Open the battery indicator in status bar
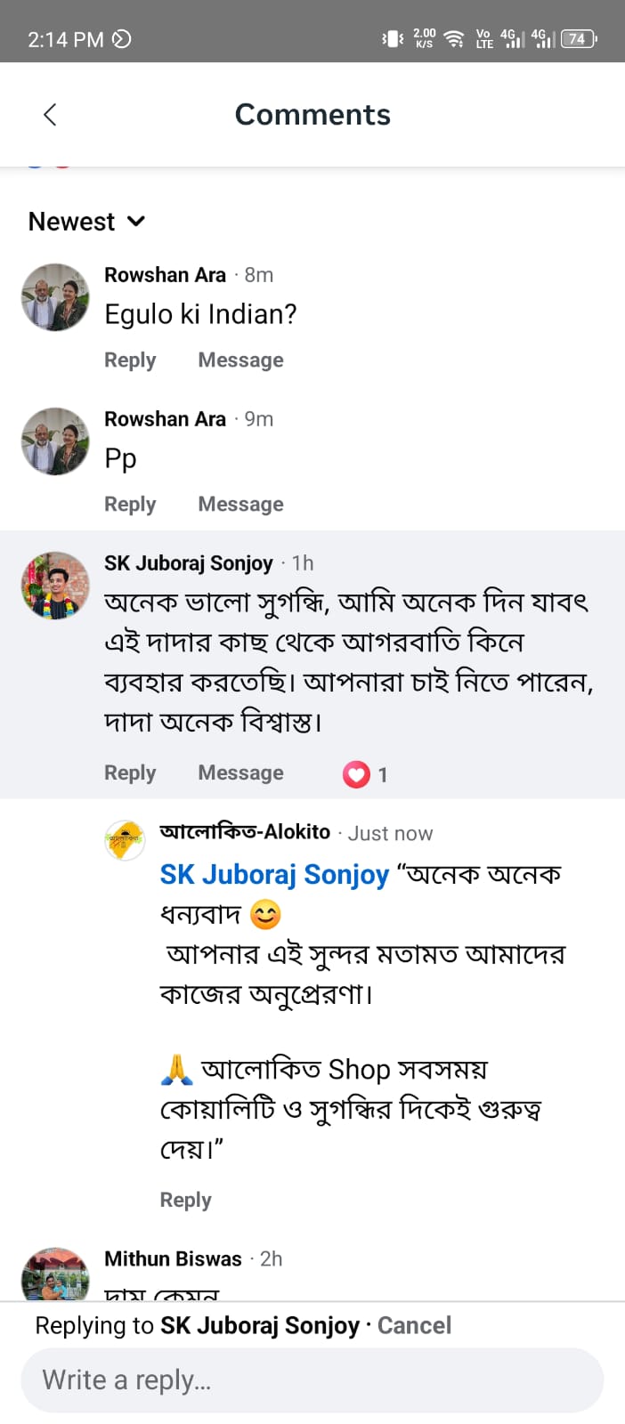Screen dimensions: 625x1424 (578, 39)
